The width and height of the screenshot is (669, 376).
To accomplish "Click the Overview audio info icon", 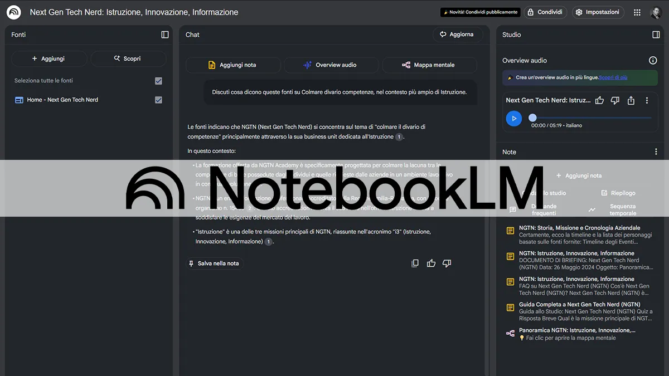I will click(653, 60).
